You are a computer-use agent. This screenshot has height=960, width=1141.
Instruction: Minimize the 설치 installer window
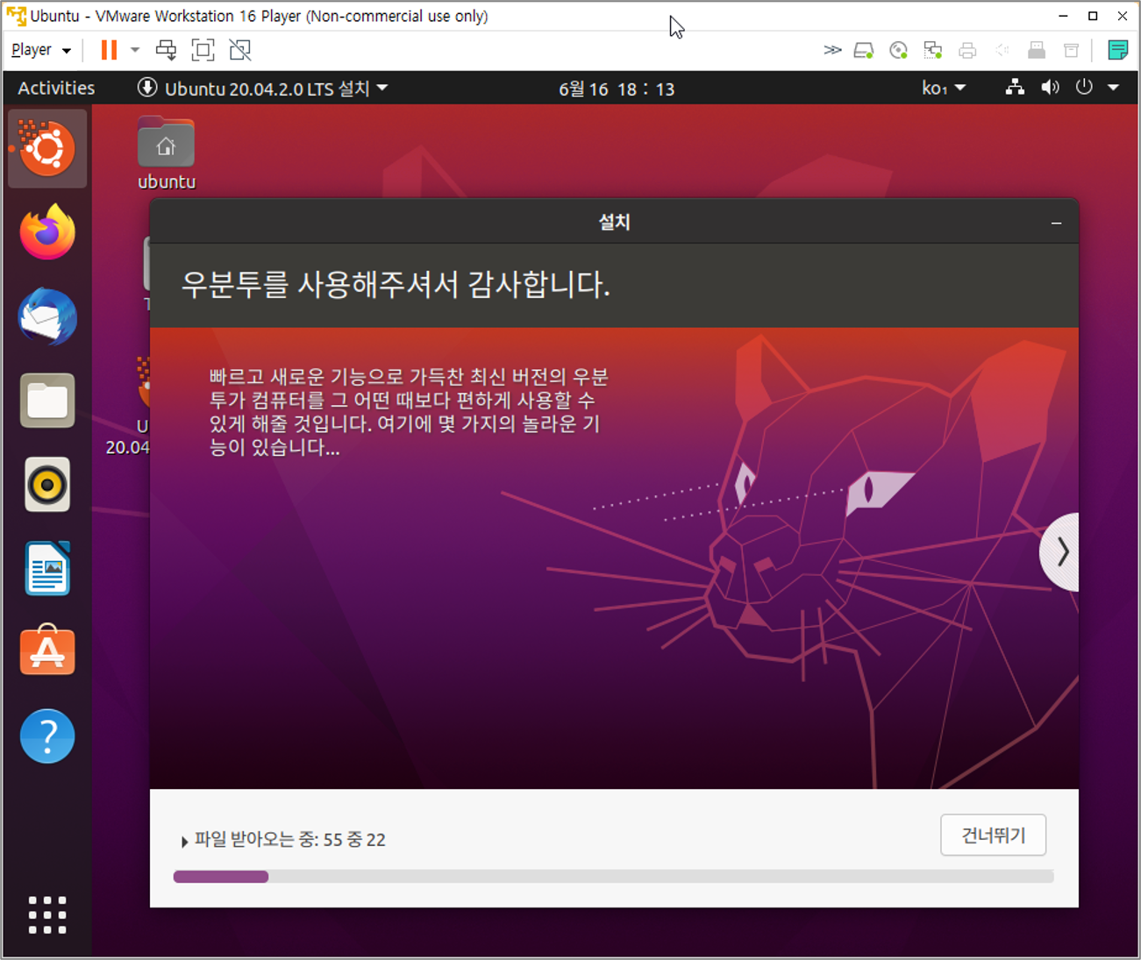[x=1056, y=223]
